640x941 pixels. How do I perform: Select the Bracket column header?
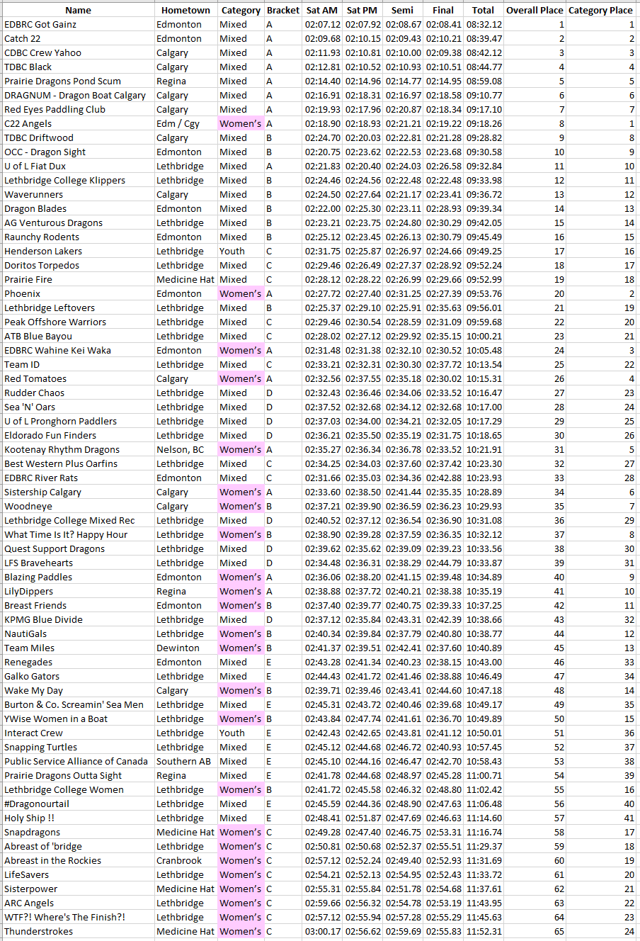click(283, 10)
